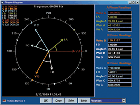Click the I C vector label

27,45
